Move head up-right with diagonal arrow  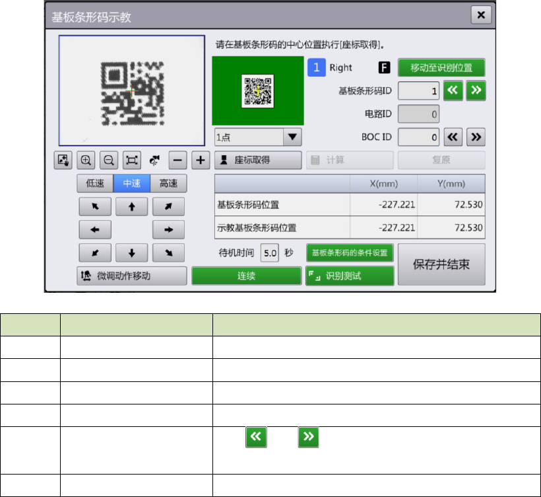pyautogui.click(x=168, y=206)
